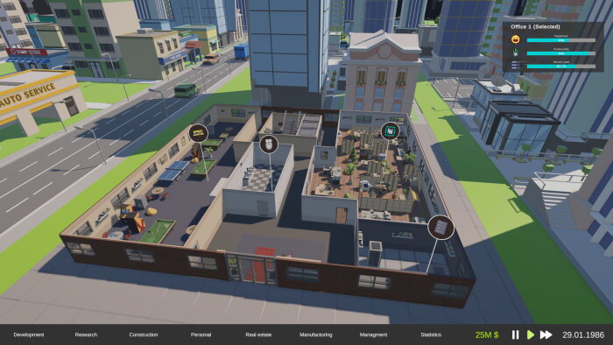Select the development room chip marker icon
The height and width of the screenshot is (345, 613).
[391, 130]
